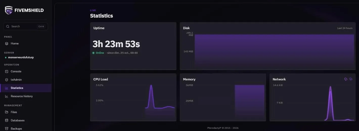Click the 14.6 KiB network axis label
The height and width of the screenshot is (131, 359).
coord(278,85)
